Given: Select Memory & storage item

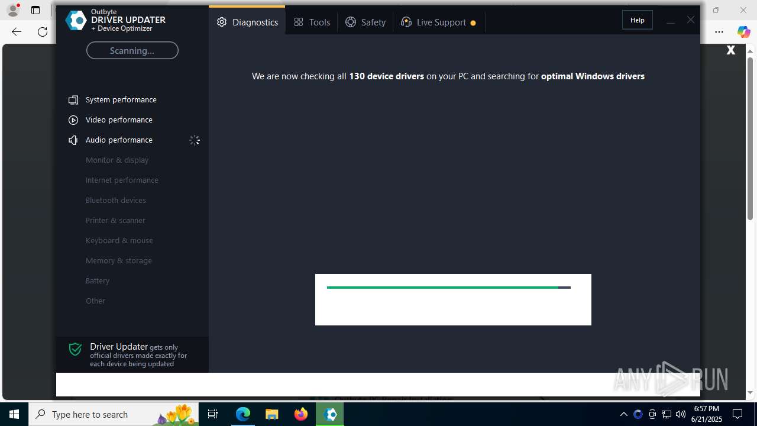Looking at the screenshot, I should pos(119,260).
